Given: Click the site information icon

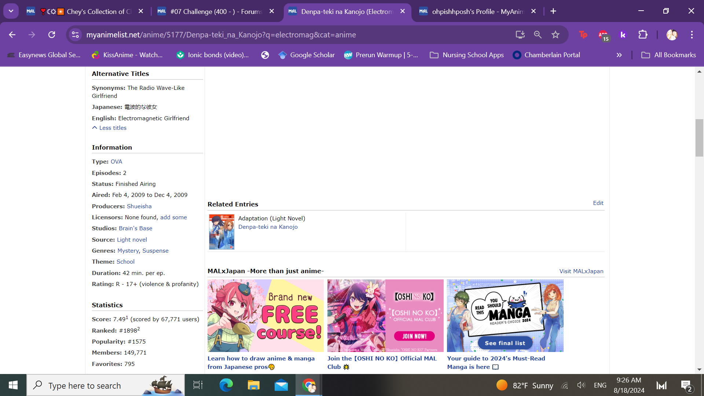Looking at the screenshot, I should (75, 34).
